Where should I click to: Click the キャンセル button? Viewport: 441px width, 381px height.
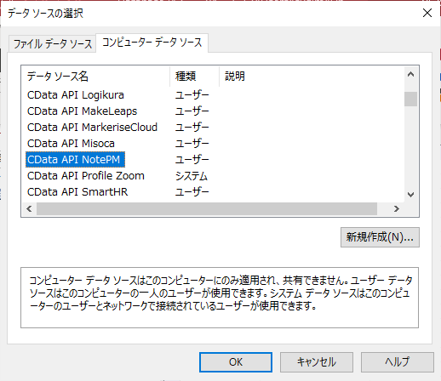317,362
